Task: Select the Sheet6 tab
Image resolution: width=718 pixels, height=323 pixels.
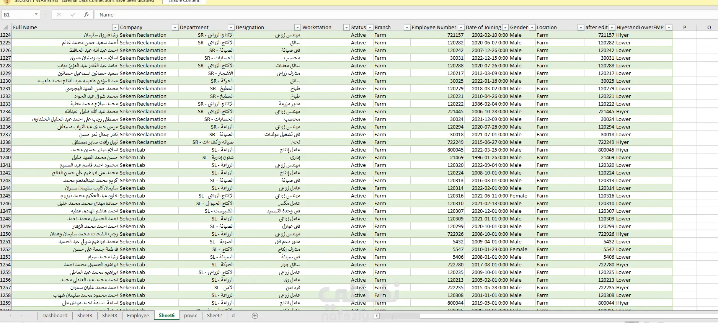Action: (x=166, y=316)
